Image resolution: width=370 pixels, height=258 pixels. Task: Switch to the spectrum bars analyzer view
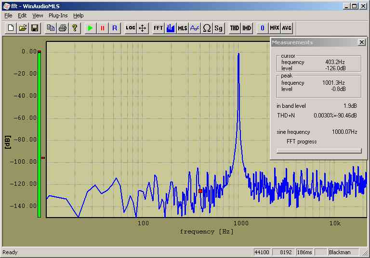click(170, 28)
